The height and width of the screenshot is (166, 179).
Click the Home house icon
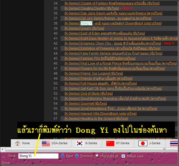coord(17,143)
